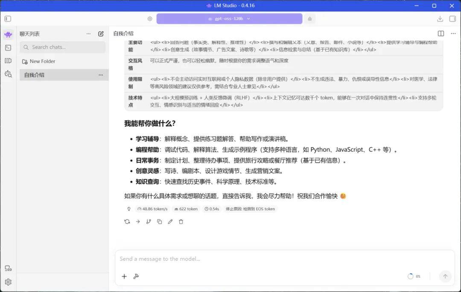The image size is (461, 292).
Task: Continue the assistant message arrow
Action: click(138, 222)
